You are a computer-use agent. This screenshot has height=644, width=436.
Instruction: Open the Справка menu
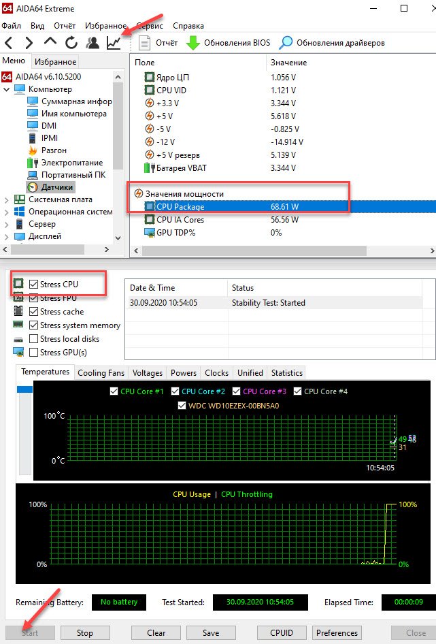(188, 25)
